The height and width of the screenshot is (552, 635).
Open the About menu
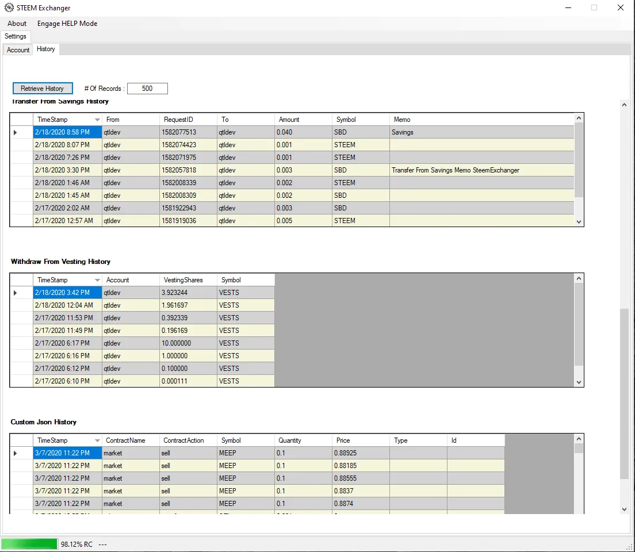click(x=17, y=24)
